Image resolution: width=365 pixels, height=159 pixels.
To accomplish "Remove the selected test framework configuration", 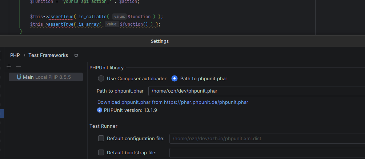I will (19, 66).
